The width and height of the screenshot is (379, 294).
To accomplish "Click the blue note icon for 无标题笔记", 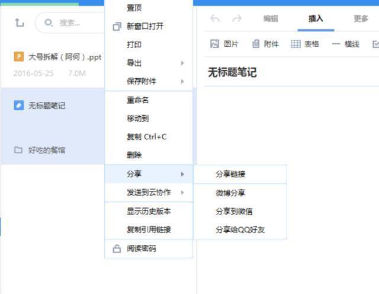I will point(19,106).
